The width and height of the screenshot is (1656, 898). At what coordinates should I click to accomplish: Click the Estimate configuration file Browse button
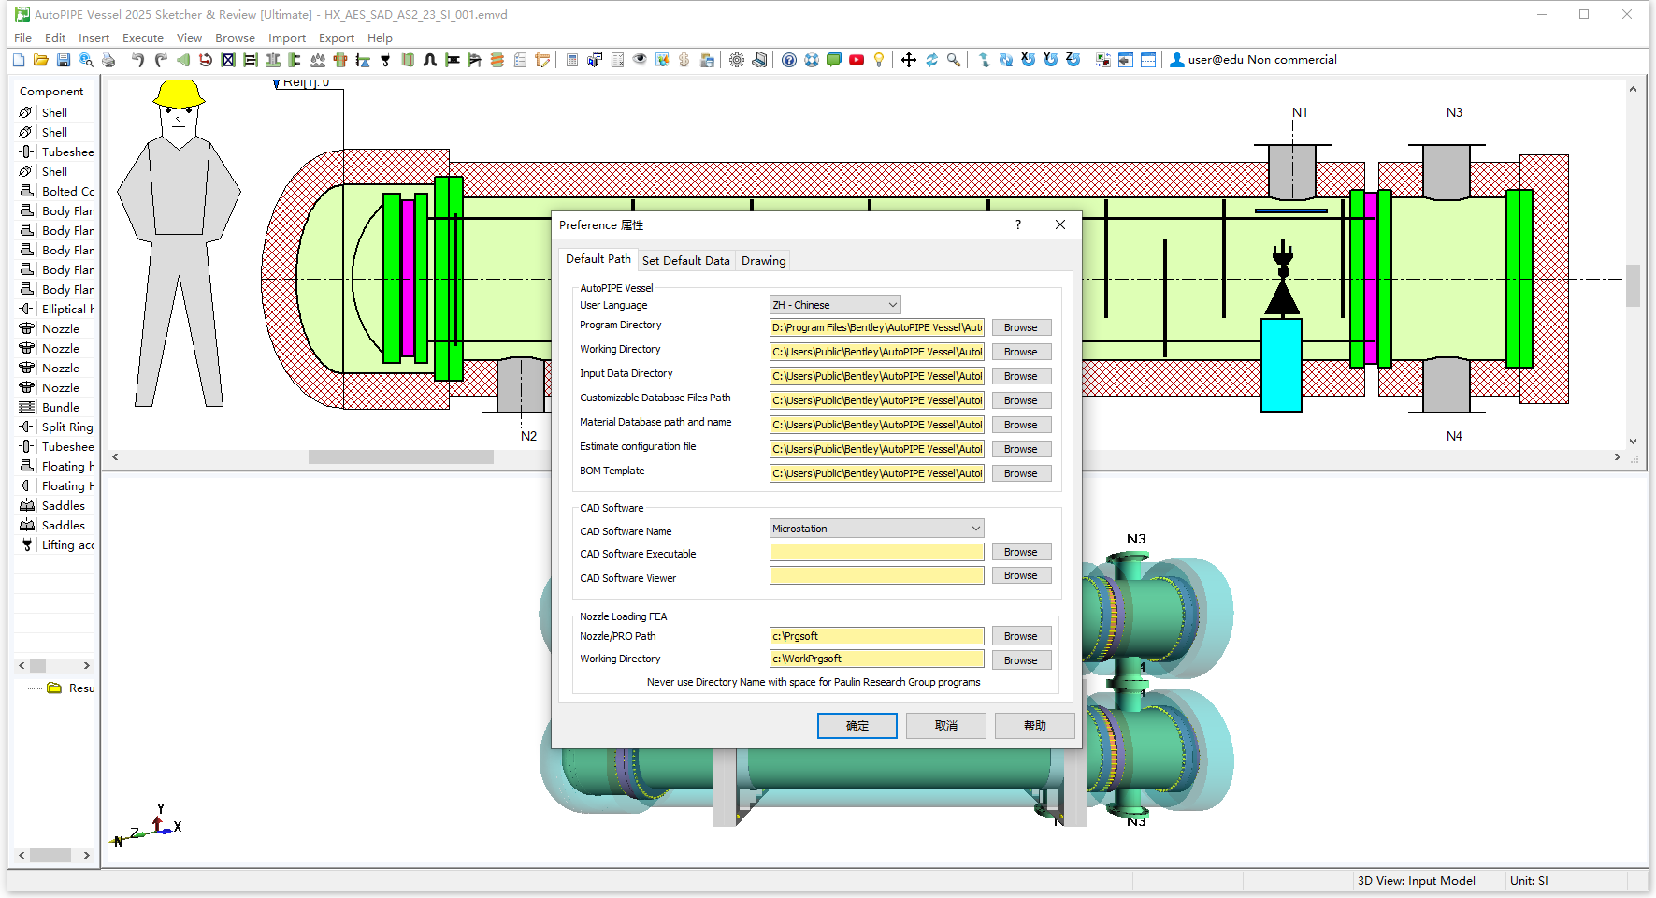[1021, 449]
